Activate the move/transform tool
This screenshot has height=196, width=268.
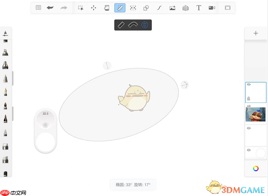tap(94, 8)
